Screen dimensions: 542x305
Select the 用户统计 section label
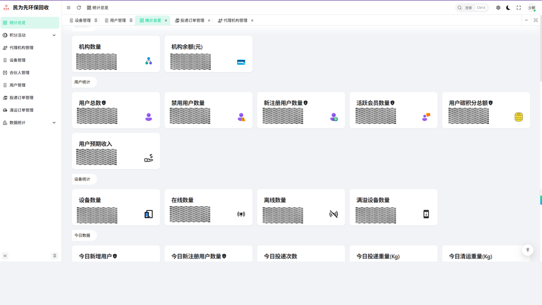[82, 82]
